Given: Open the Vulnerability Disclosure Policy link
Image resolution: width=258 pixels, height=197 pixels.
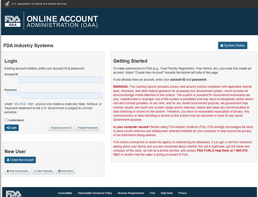Looking at the screenshot, I should click(x=95, y=193).
